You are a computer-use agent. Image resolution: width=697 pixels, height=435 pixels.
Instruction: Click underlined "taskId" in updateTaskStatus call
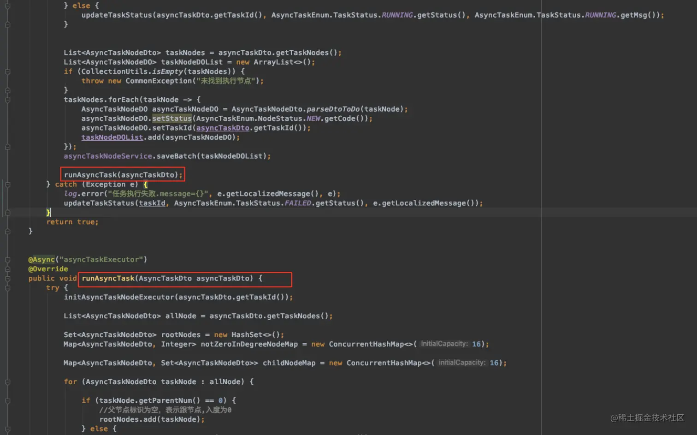pos(152,203)
